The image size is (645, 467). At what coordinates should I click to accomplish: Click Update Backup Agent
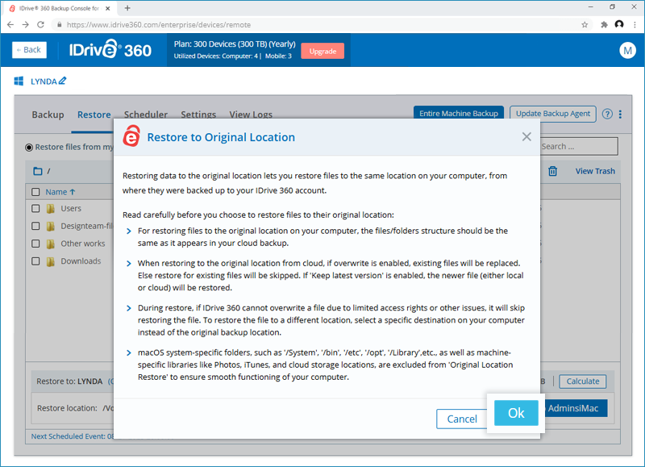click(x=553, y=114)
